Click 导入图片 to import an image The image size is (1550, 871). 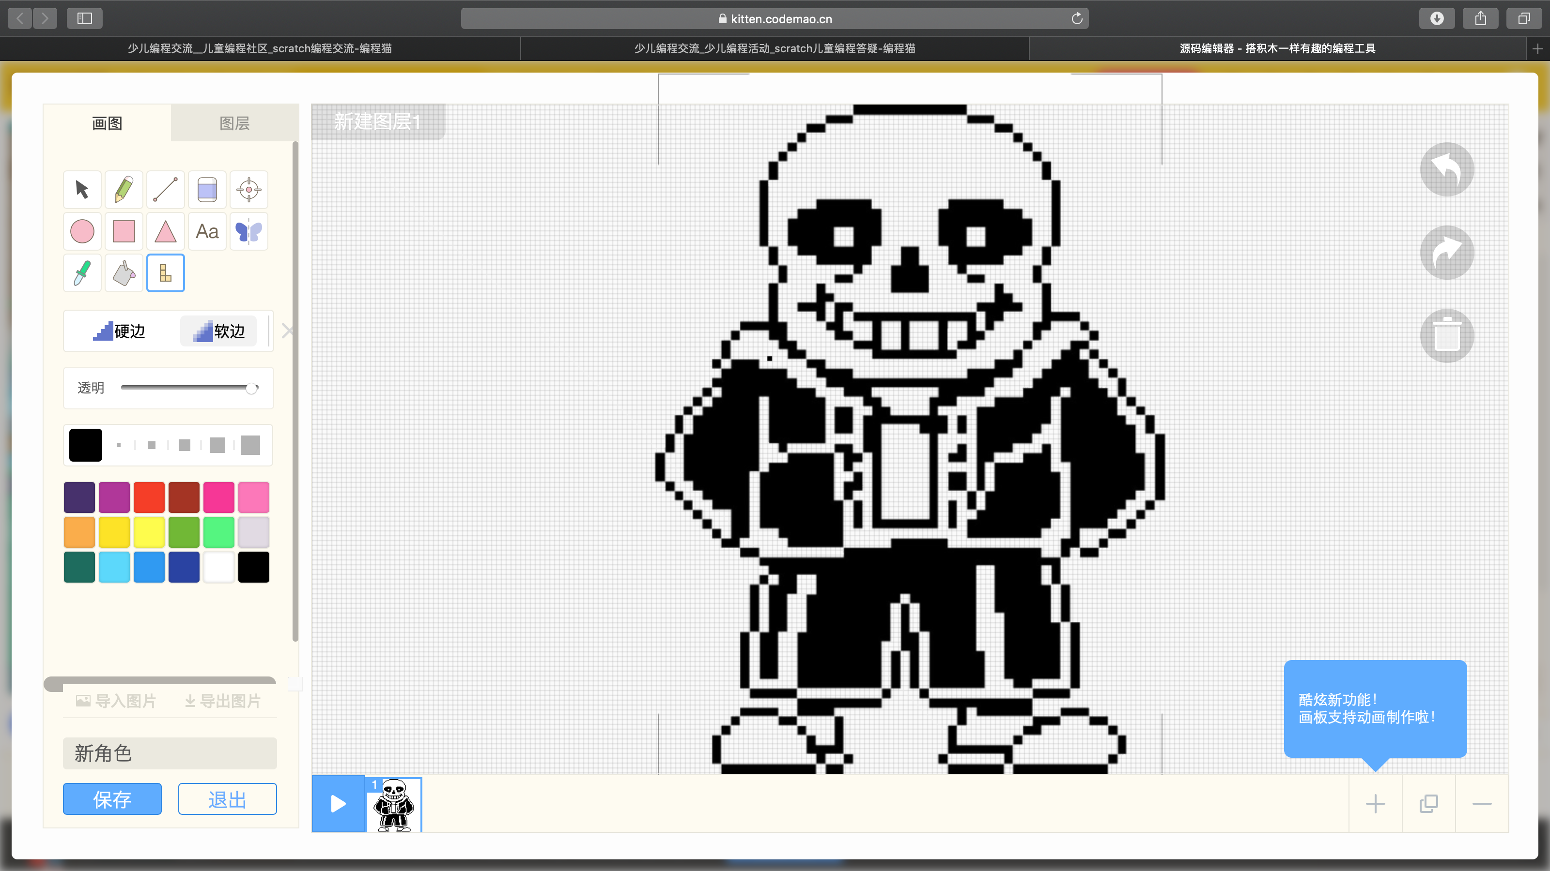pyautogui.click(x=116, y=701)
